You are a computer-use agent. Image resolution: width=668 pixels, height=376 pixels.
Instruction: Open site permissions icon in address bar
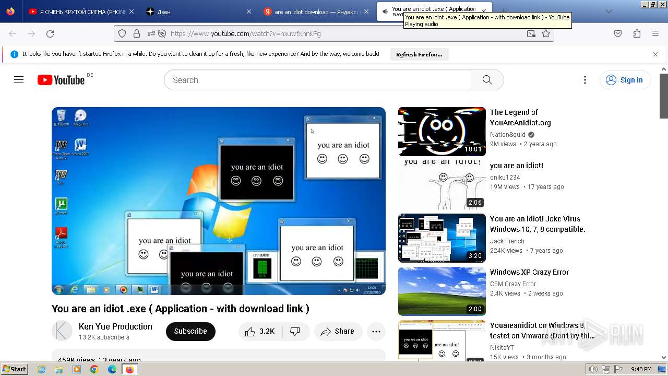point(151,33)
